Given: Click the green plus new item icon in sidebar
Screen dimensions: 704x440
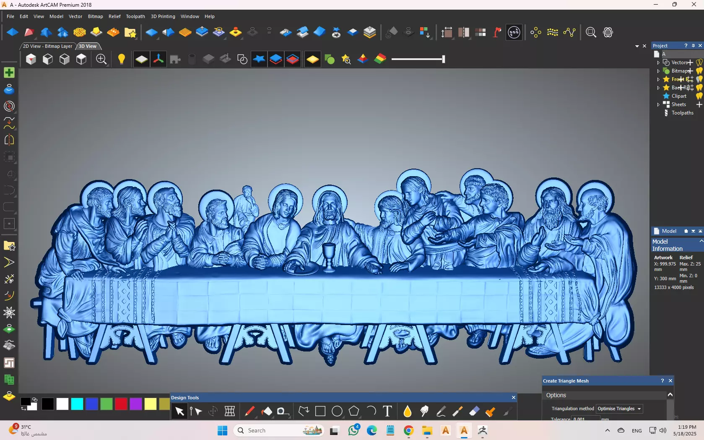Looking at the screenshot, I should pyautogui.click(x=9, y=73).
